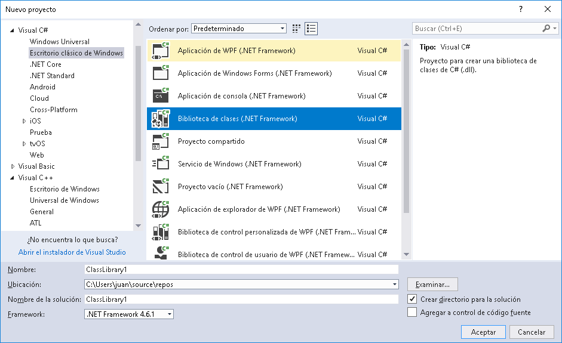Open the Framework version dropdown
This screenshot has height=343, width=562.
point(129,314)
